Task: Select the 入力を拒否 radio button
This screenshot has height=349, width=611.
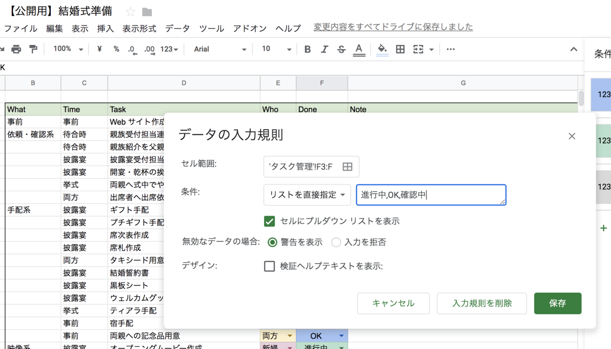Action: coord(336,242)
